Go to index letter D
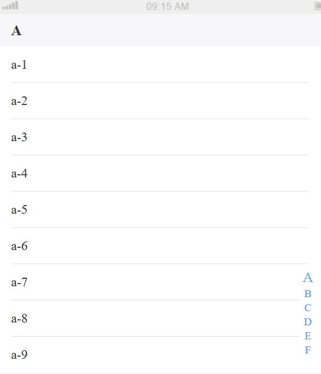 point(307,321)
